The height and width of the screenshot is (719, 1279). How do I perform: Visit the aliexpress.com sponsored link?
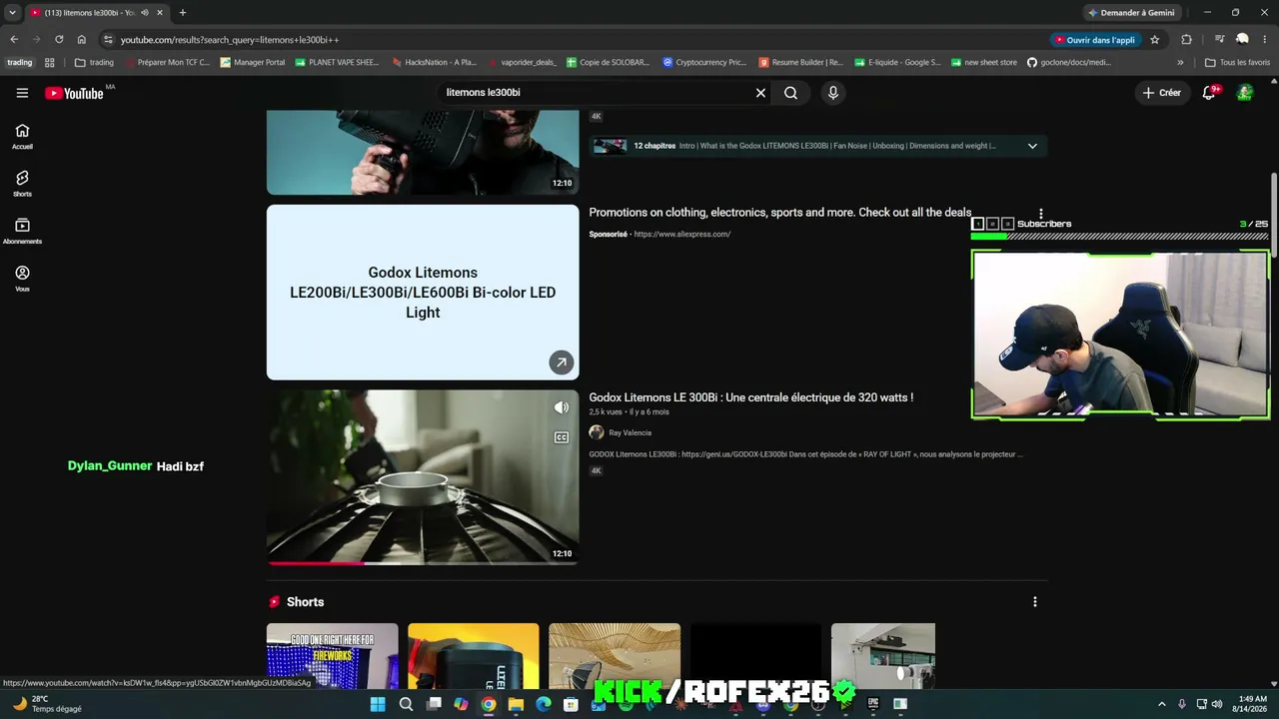tap(681, 235)
